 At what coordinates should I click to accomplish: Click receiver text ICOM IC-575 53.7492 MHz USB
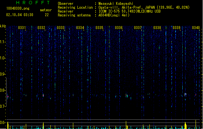[129, 11]
